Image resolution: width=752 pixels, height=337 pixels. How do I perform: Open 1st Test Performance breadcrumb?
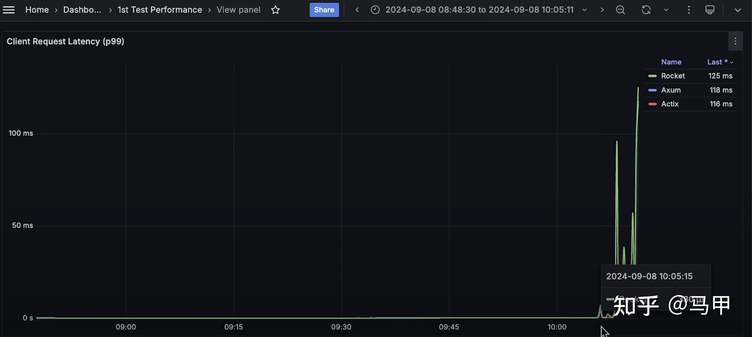pyautogui.click(x=160, y=10)
